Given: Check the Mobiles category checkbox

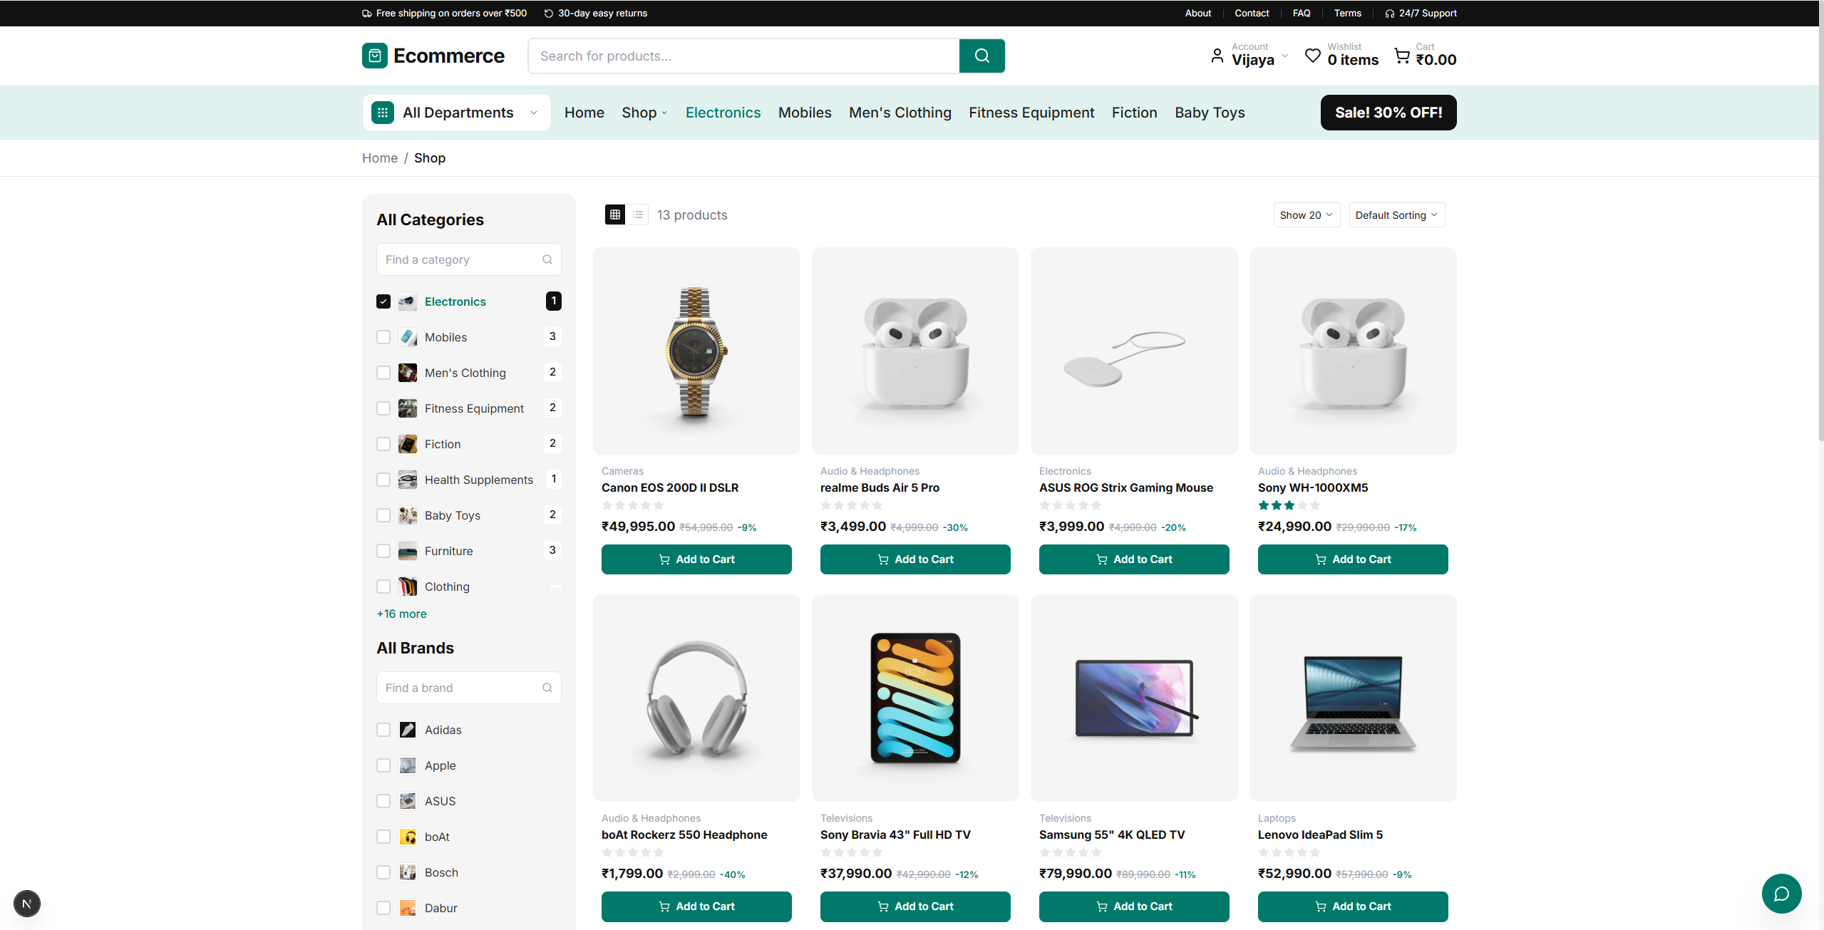Looking at the screenshot, I should click(383, 337).
